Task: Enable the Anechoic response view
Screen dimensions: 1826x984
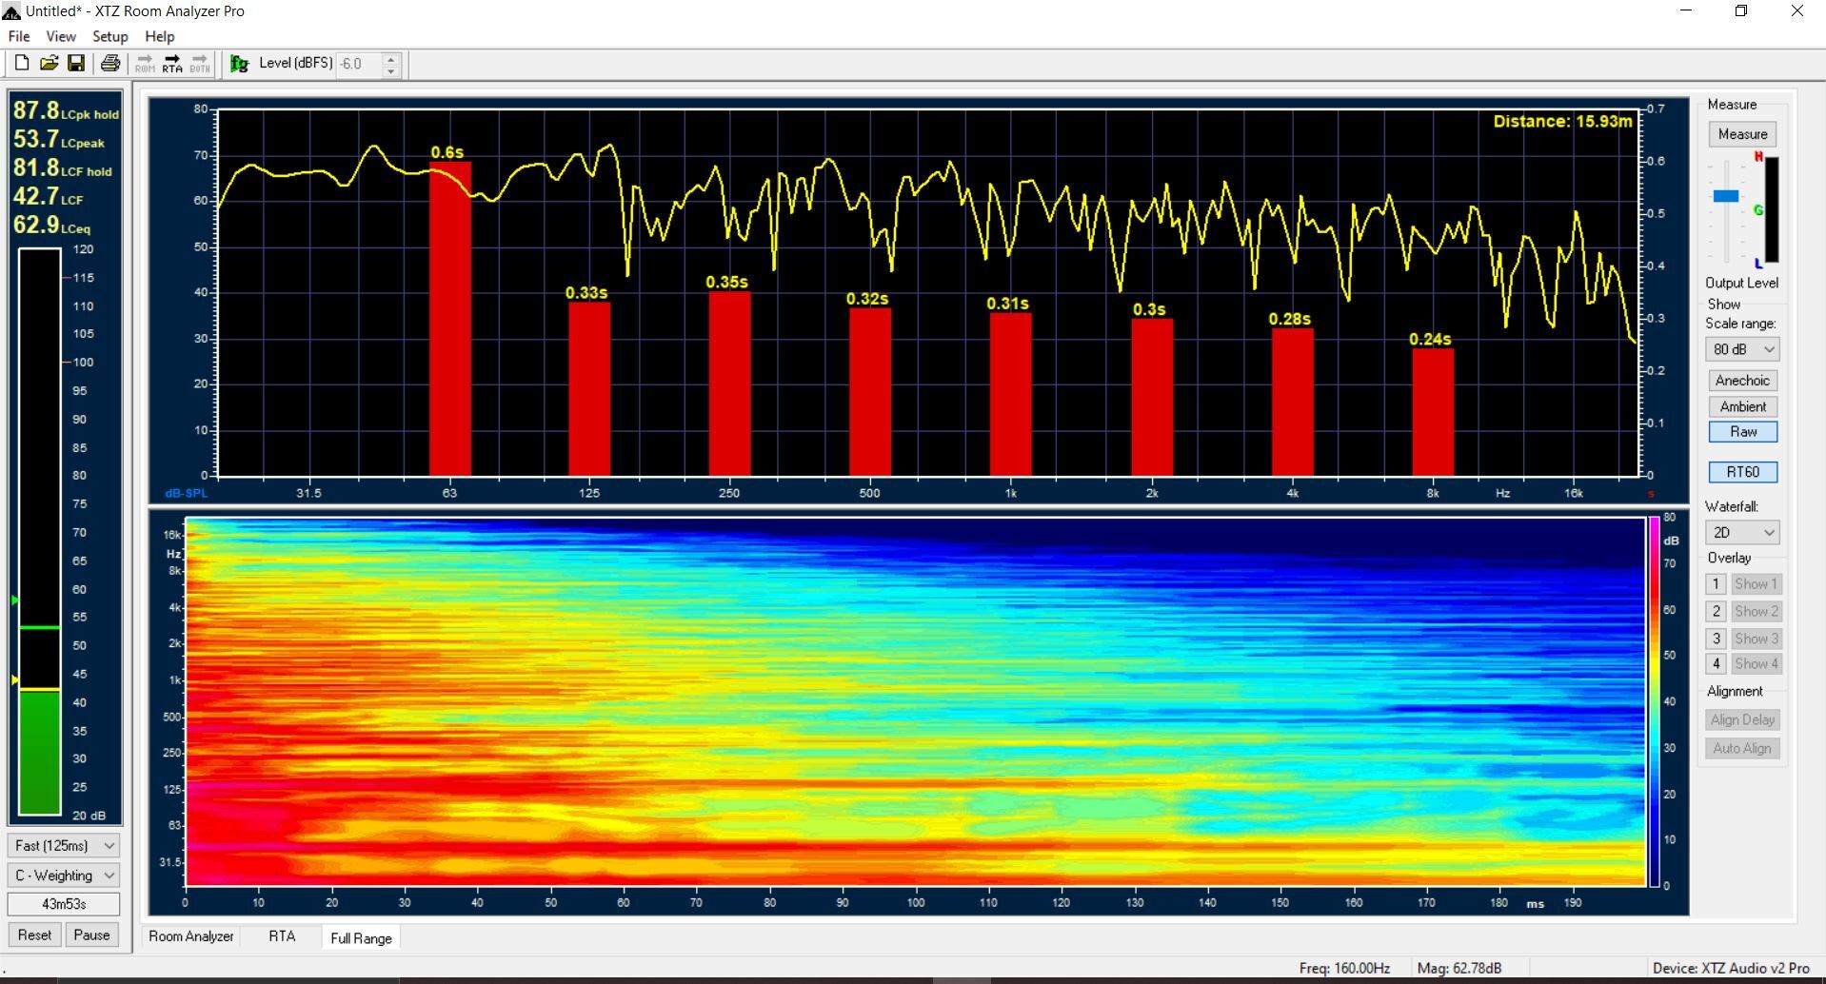Action: click(1742, 381)
